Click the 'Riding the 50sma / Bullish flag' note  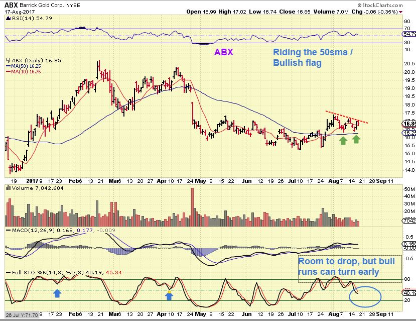pyautogui.click(x=313, y=57)
